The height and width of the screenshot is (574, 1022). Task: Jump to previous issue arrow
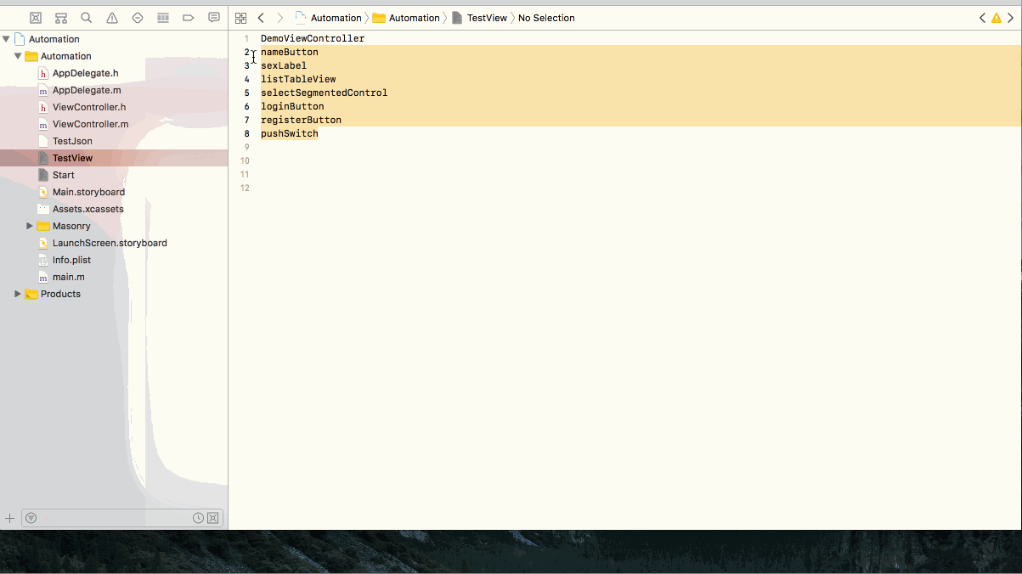[982, 18]
